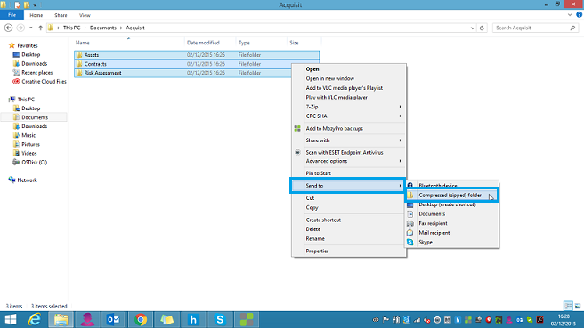Expand the ribbon chevron
Viewport: 584px width, 328px height.
pyautogui.click(x=570, y=15)
